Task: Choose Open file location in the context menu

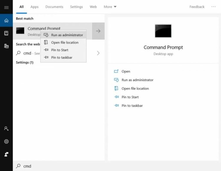Action: pyautogui.click(x=63, y=43)
